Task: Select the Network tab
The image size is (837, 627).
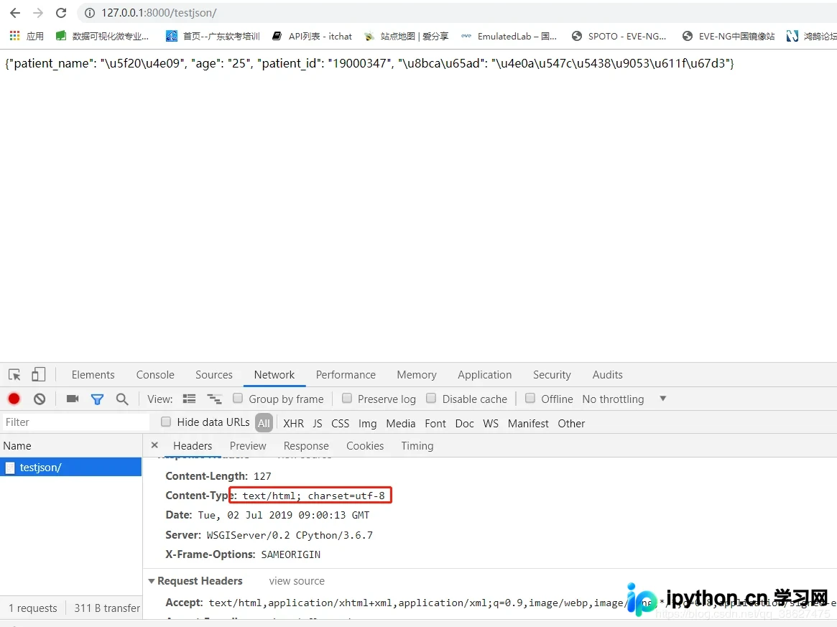Action: pyautogui.click(x=274, y=375)
